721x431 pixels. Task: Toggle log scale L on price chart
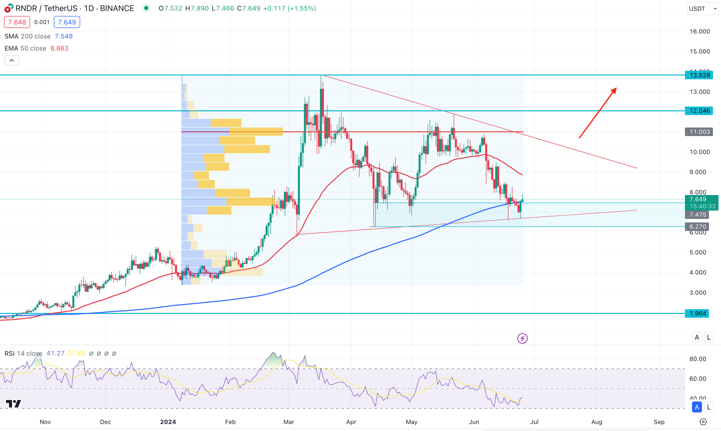pyautogui.click(x=709, y=337)
